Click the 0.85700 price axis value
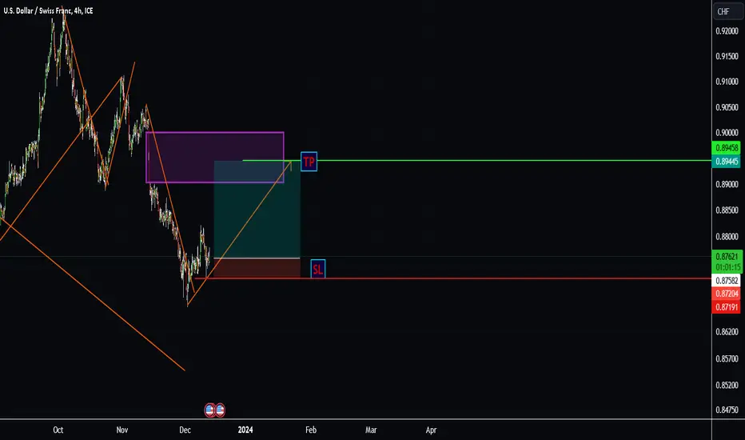Viewport: 745px width, 440px height. (x=727, y=358)
